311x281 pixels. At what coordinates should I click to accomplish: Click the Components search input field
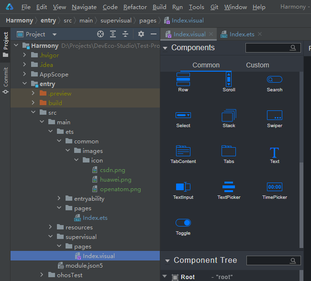coord(273,48)
